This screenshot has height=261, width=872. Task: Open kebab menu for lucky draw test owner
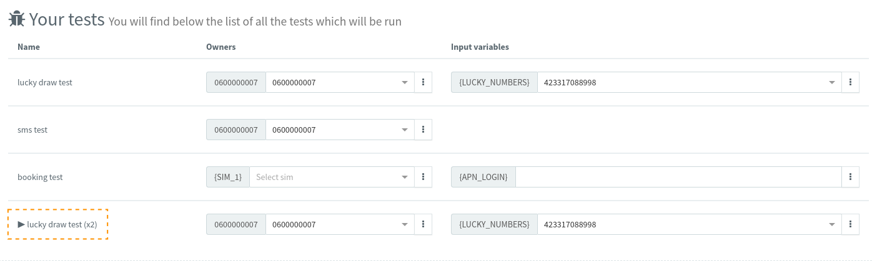pyautogui.click(x=424, y=82)
